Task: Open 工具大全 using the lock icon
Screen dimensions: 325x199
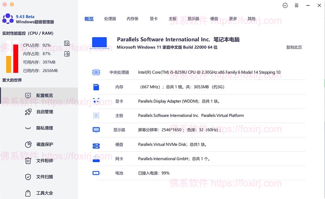Action: [28, 193]
